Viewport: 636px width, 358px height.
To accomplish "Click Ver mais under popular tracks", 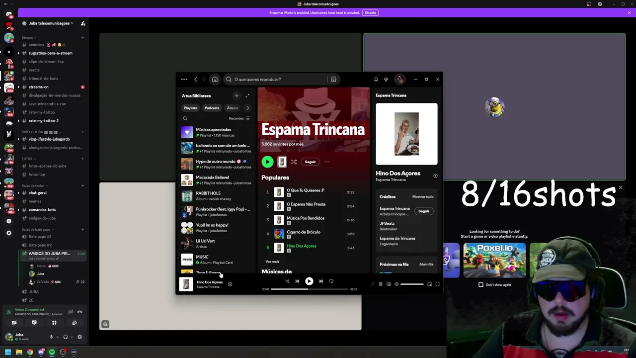I will pyautogui.click(x=272, y=262).
